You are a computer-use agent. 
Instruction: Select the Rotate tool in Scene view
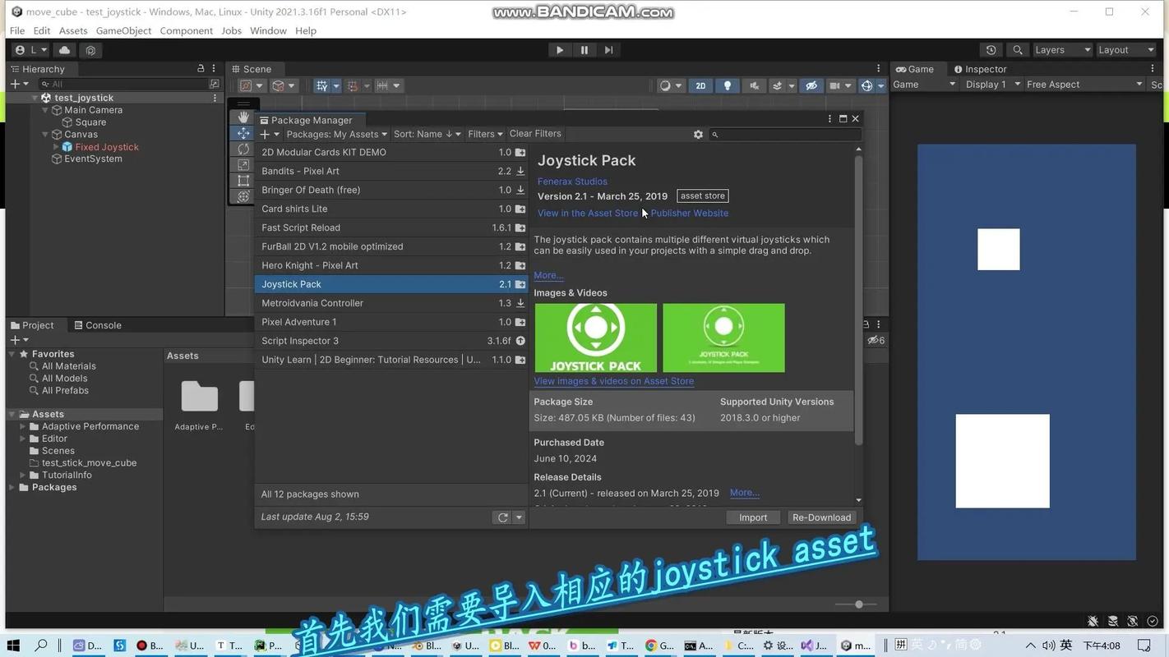pos(243,149)
